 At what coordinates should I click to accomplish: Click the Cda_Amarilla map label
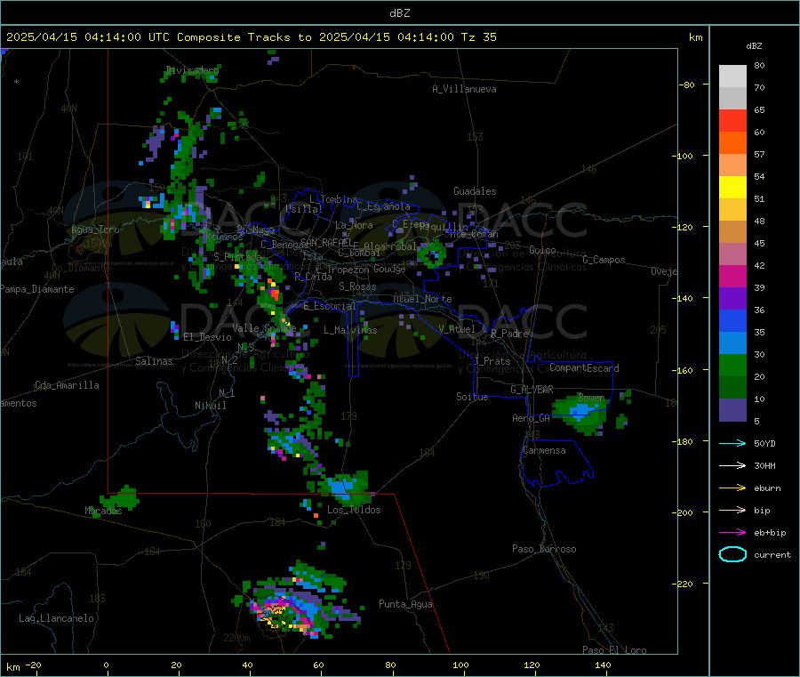click(x=67, y=385)
